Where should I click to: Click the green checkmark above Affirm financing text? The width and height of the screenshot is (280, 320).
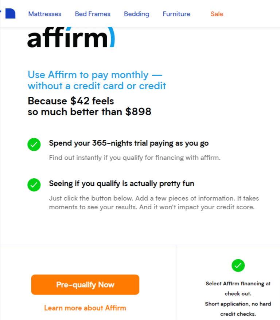coord(238,265)
